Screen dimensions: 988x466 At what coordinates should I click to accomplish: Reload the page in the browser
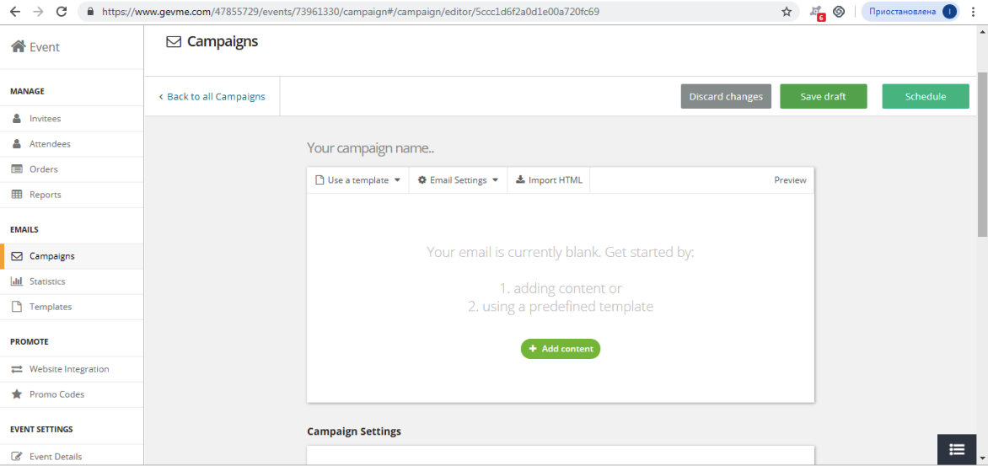pos(62,12)
